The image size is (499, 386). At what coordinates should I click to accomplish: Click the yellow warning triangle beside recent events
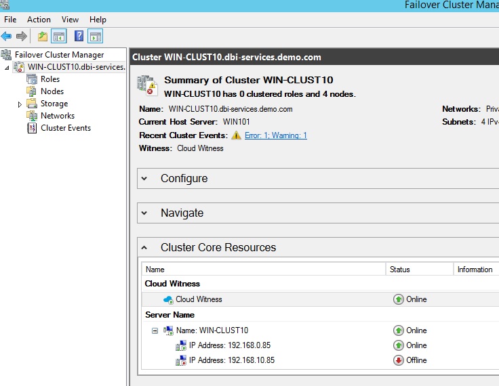point(236,135)
